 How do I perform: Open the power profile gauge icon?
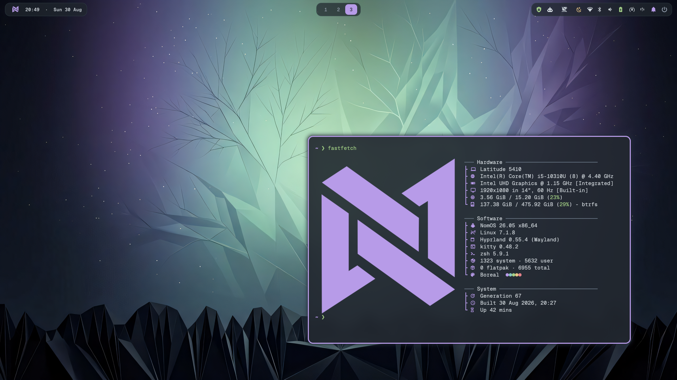tap(632, 9)
